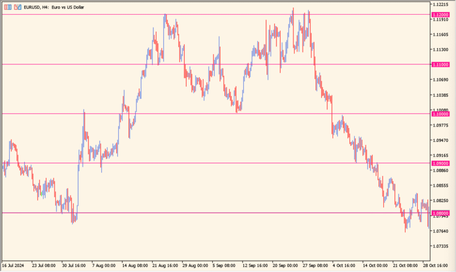Screen dimensions: 456x272
Task: Click the 20 Sep 00:00 time label
Action: point(285,265)
